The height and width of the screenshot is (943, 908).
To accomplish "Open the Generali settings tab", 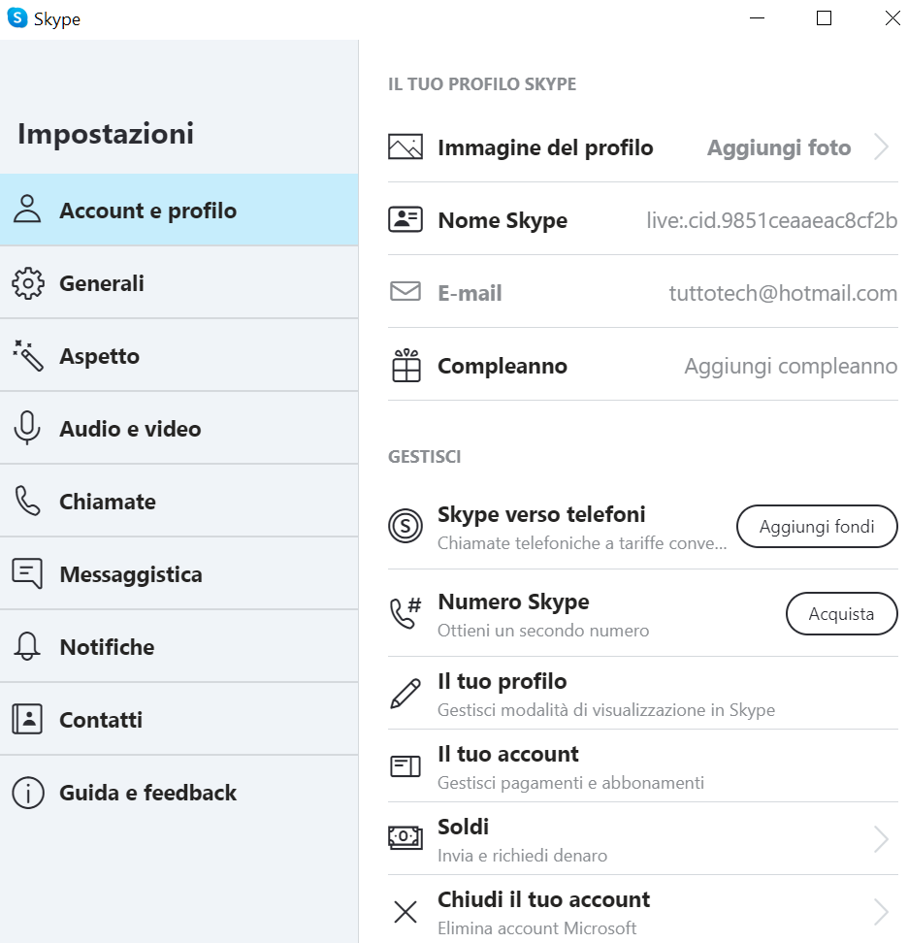I will coord(102,283).
